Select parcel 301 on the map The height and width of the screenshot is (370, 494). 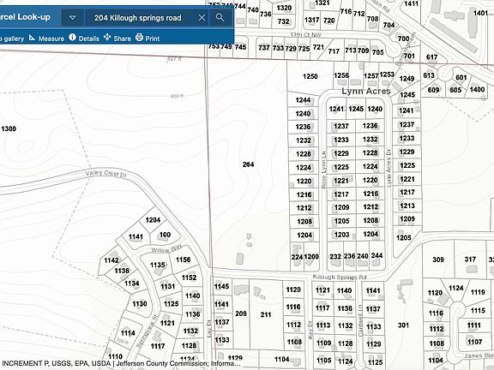pos(403,325)
